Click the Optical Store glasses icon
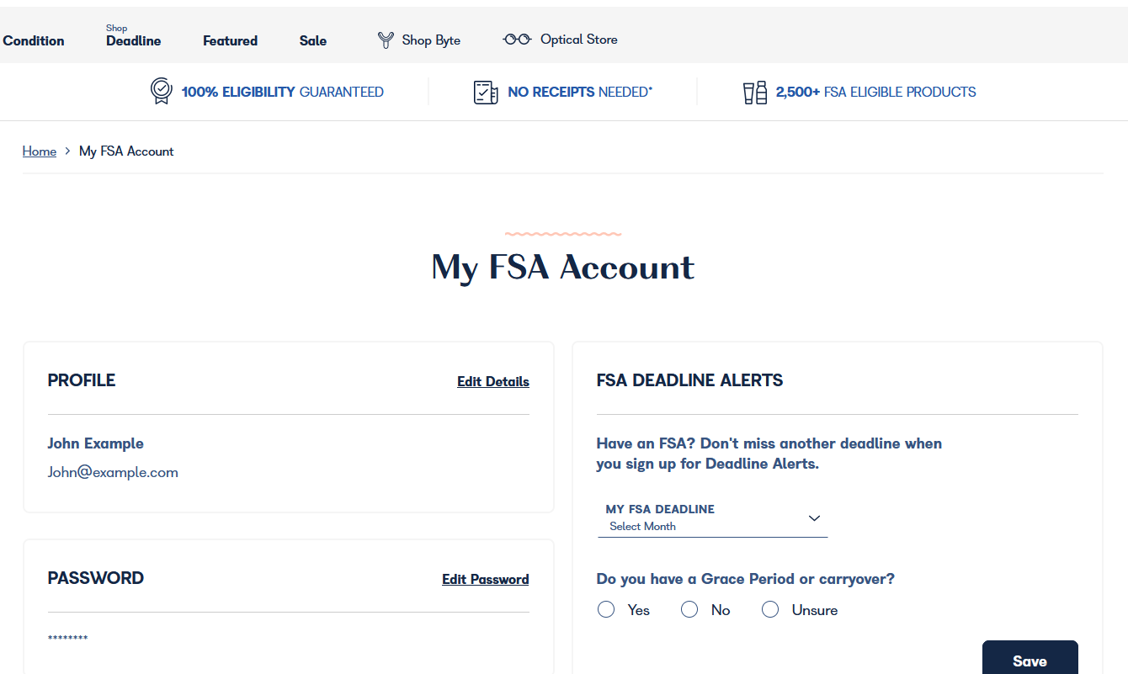 click(516, 39)
